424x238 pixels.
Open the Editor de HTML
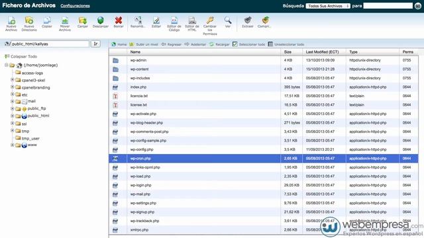pyautogui.click(x=192, y=20)
